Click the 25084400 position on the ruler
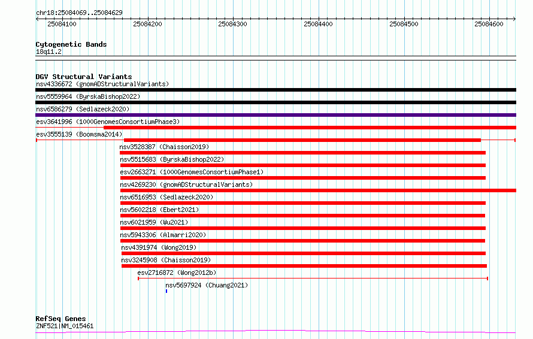Image resolution: width=533 pixels, height=339 pixels. pos(319,24)
